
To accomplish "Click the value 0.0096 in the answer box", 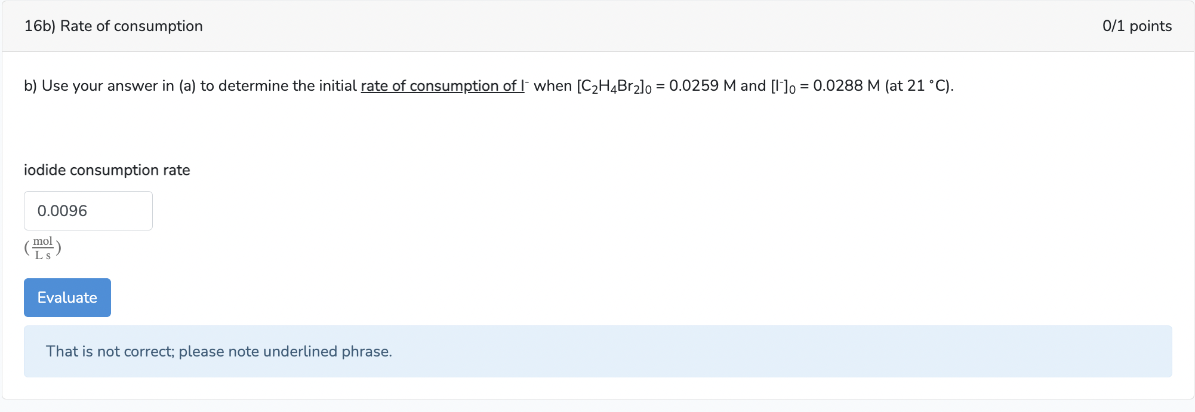I will pyautogui.click(x=61, y=210).
